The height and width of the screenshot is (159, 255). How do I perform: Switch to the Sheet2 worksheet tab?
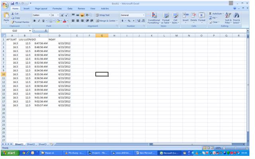coord(31,144)
